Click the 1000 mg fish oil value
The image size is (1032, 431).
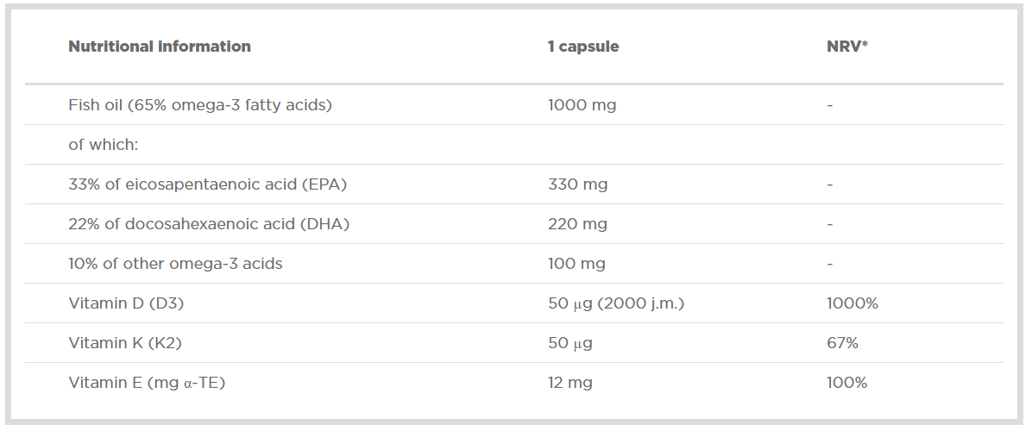582,105
